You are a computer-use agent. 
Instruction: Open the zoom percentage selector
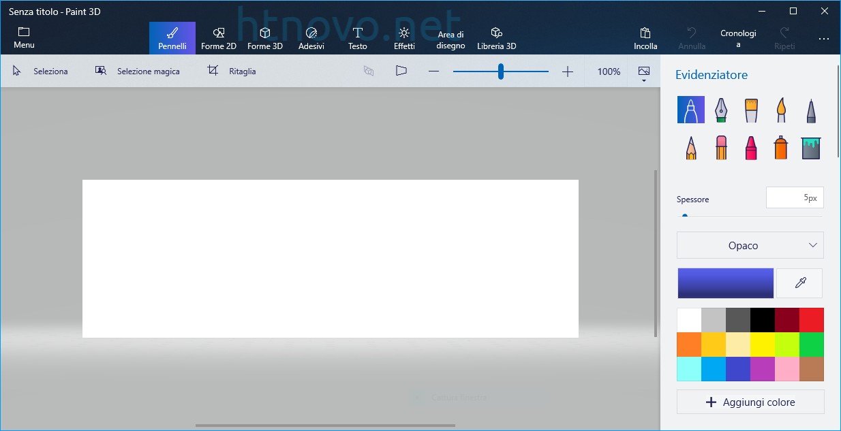click(x=607, y=71)
